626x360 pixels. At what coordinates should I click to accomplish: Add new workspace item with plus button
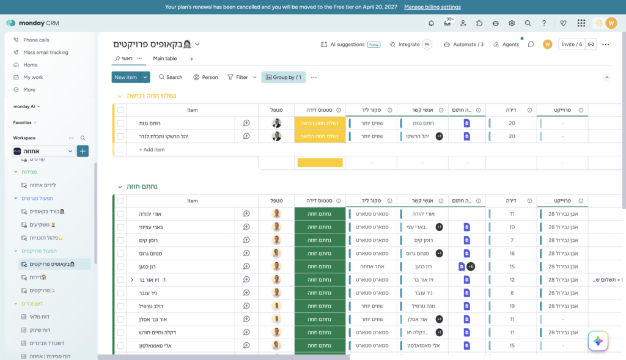[x=83, y=151]
